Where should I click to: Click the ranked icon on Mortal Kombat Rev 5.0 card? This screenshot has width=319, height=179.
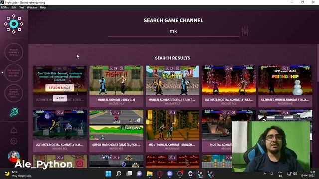(177, 68)
